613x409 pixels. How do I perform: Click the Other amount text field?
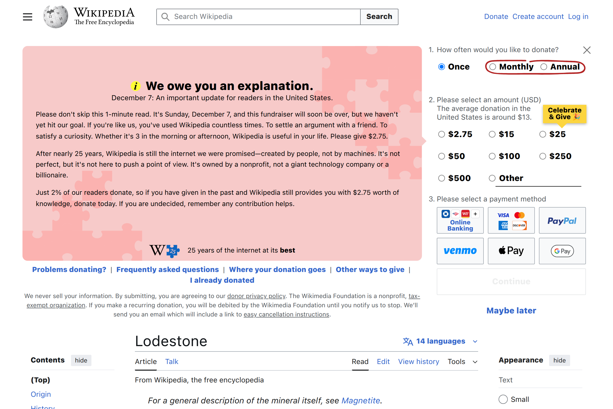coord(538,179)
